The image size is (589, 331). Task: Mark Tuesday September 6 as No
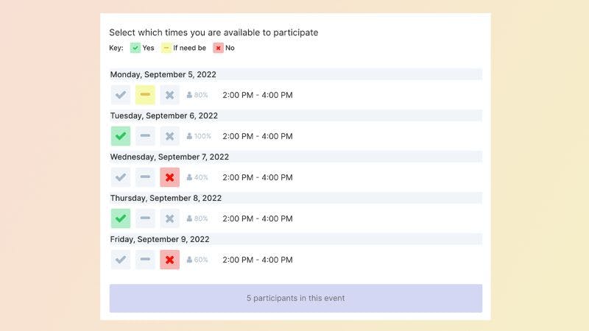(170, 136)
